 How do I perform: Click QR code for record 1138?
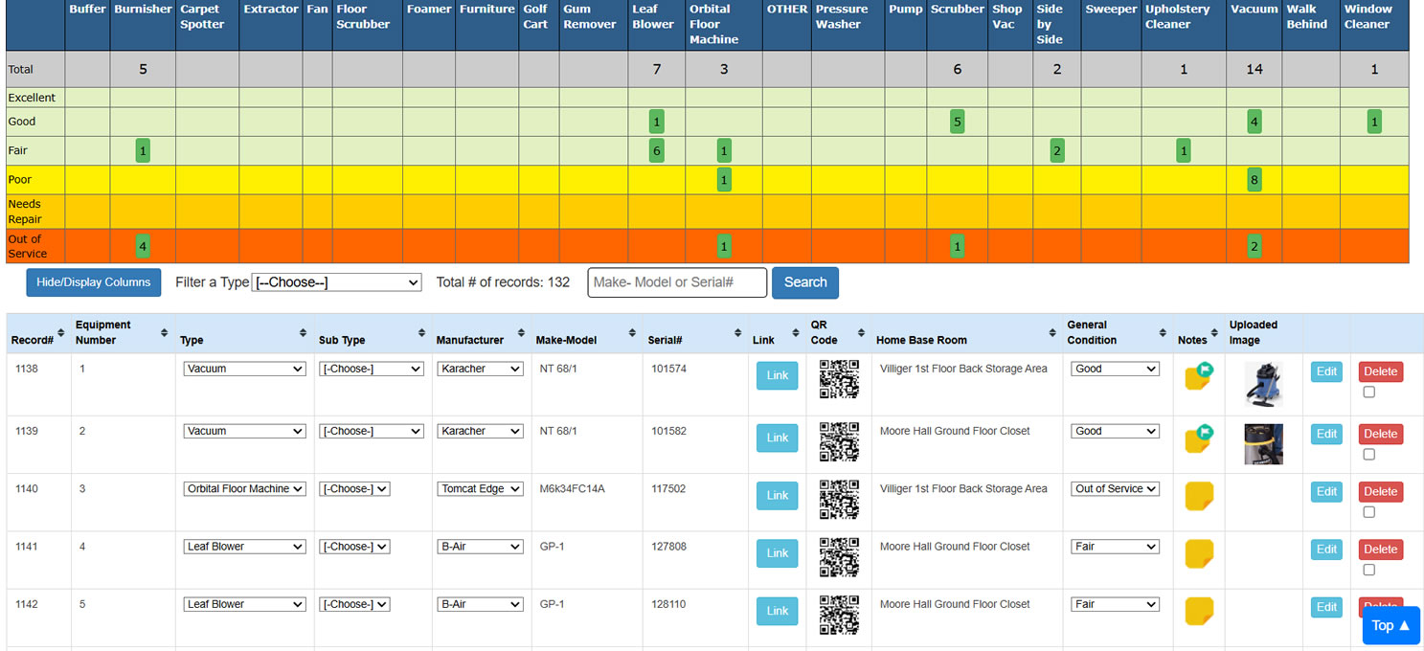point(839,379)
